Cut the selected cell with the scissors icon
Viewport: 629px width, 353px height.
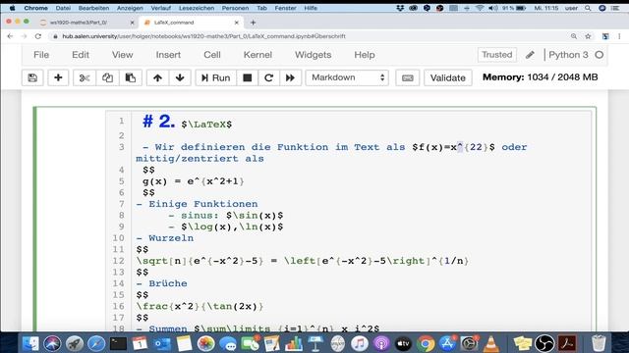click(x=85, y=77)
